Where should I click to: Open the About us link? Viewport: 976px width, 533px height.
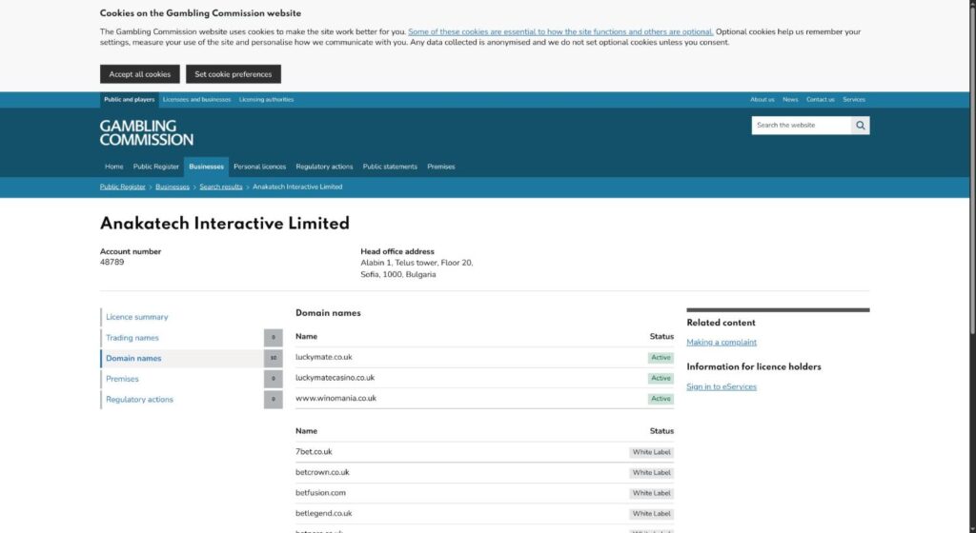pos(762,99)
